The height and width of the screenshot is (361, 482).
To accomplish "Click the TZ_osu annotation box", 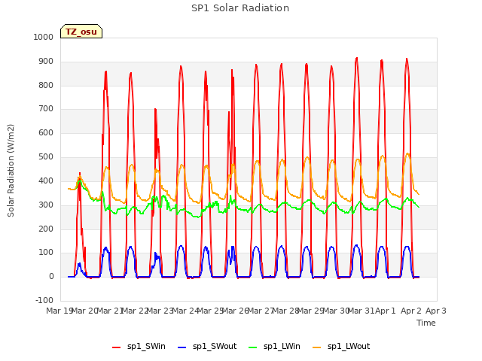I will click(81, 32).
